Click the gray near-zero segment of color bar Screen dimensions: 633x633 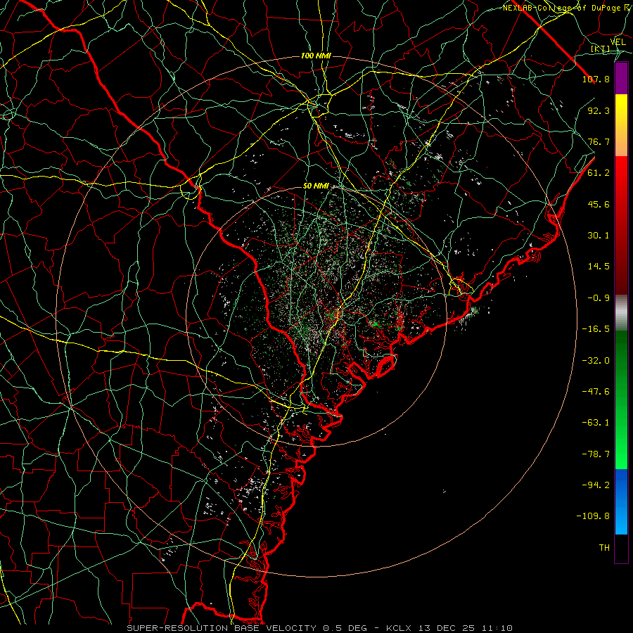[x=621, y=313]
